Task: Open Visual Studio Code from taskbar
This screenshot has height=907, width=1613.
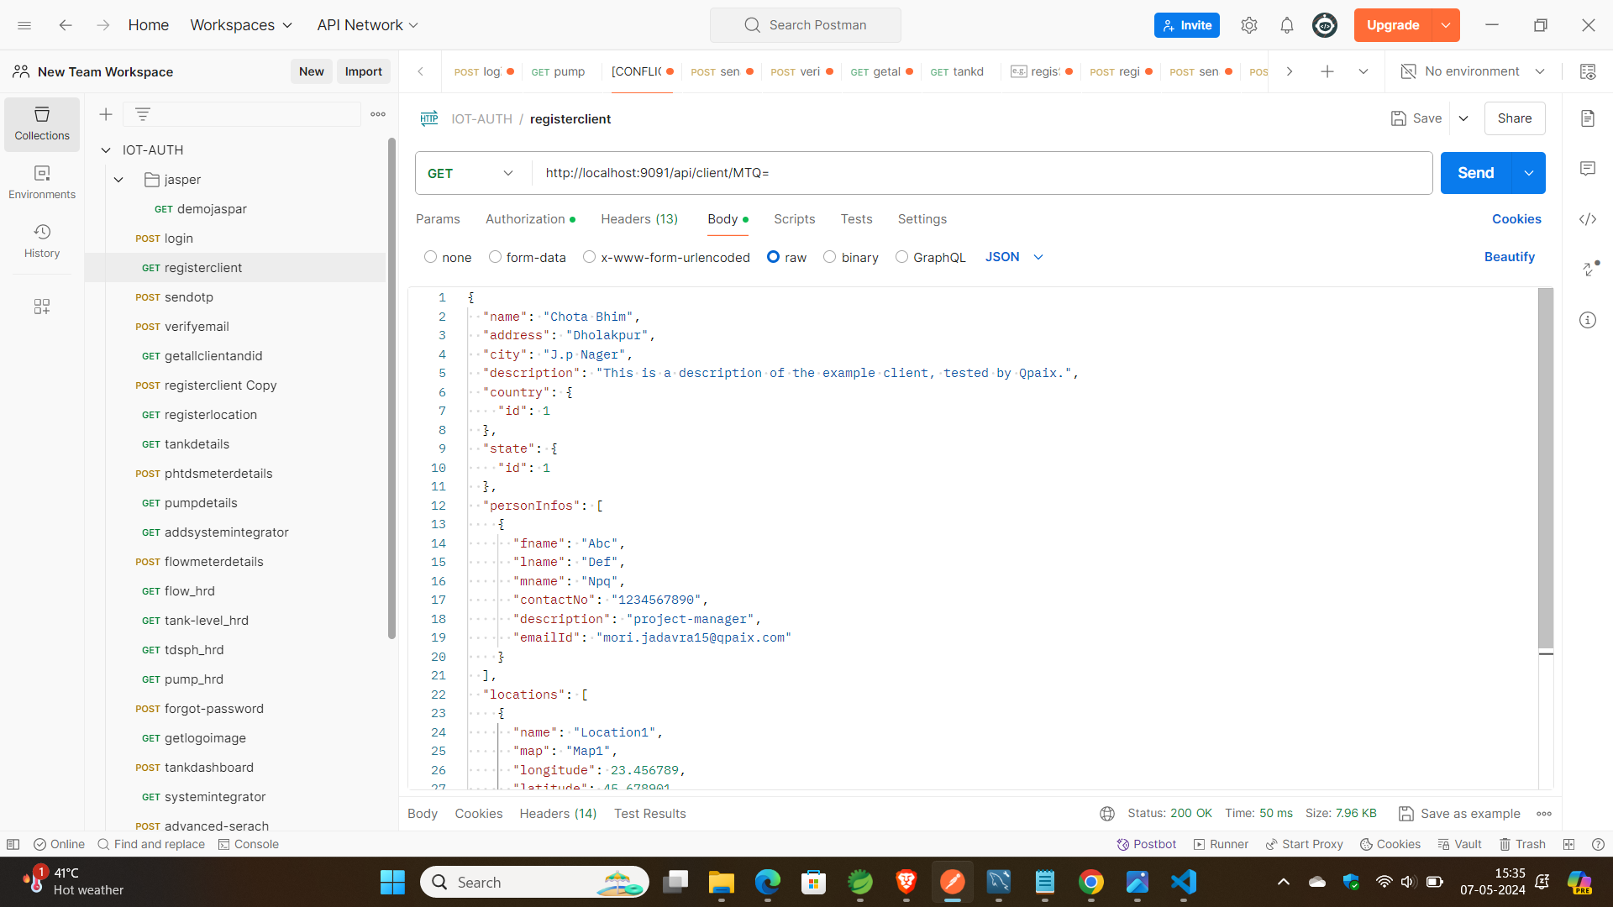Action: (x=1183, y=882)
